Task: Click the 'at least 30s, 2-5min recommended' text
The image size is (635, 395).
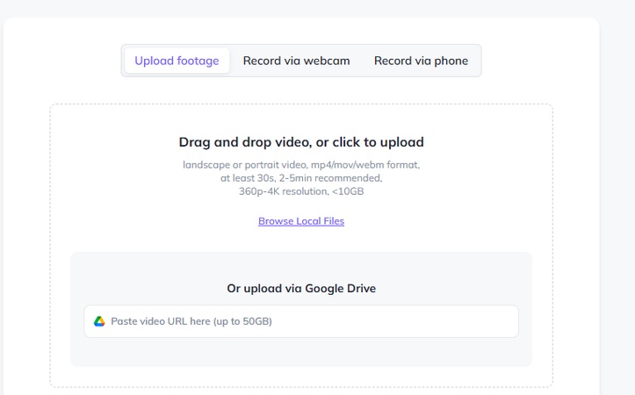Action: 301,177
